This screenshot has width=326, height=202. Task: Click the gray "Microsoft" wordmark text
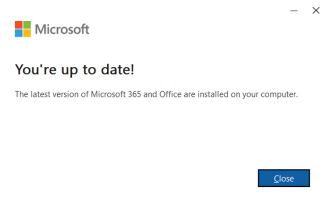[x=62, y=29]
